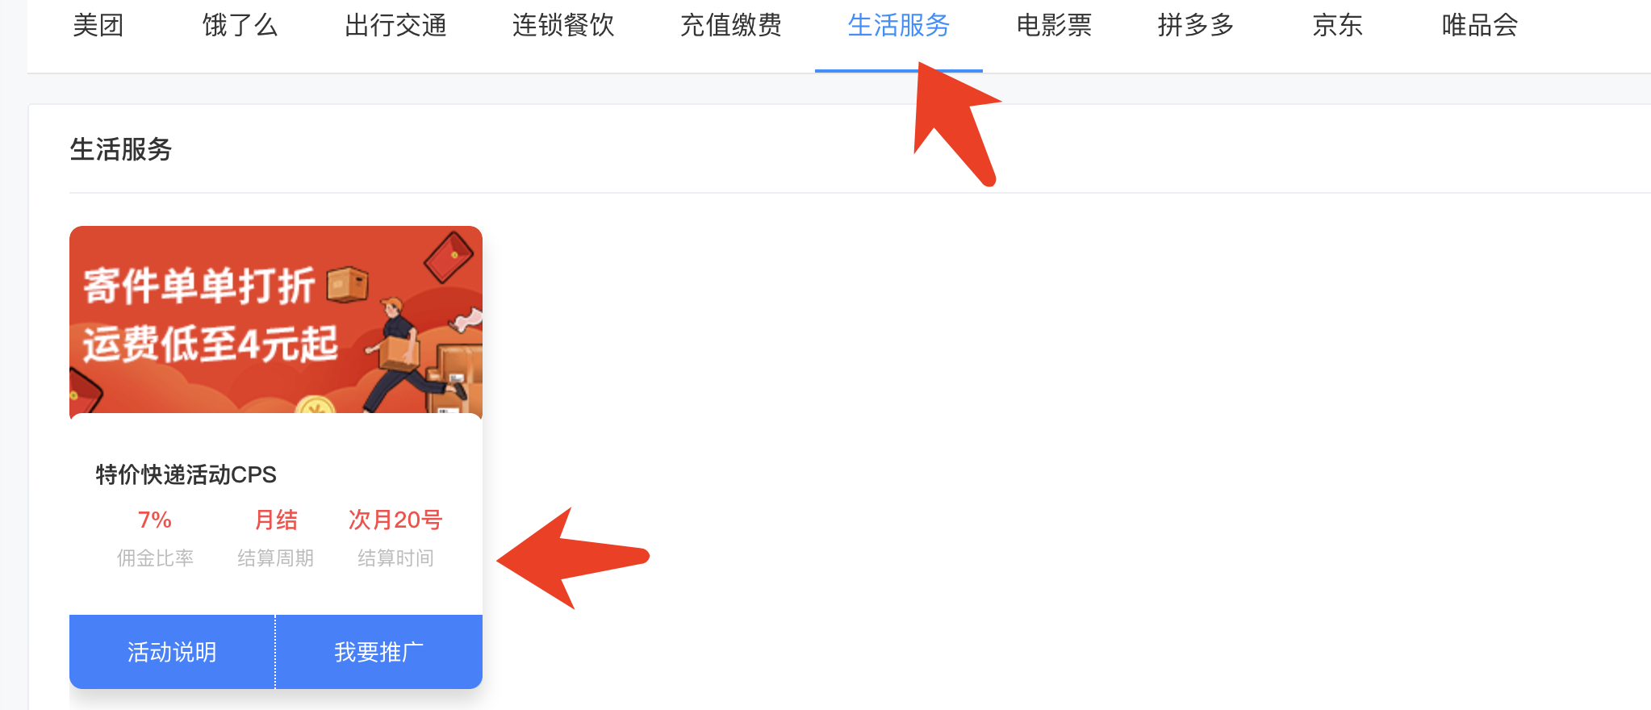Click the 月结 settlement cycle value

click(276, 520)
